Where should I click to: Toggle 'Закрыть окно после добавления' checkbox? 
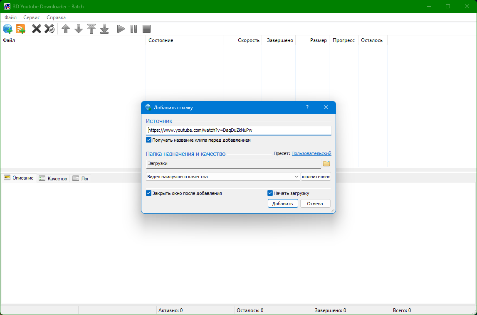click(149, 193)
